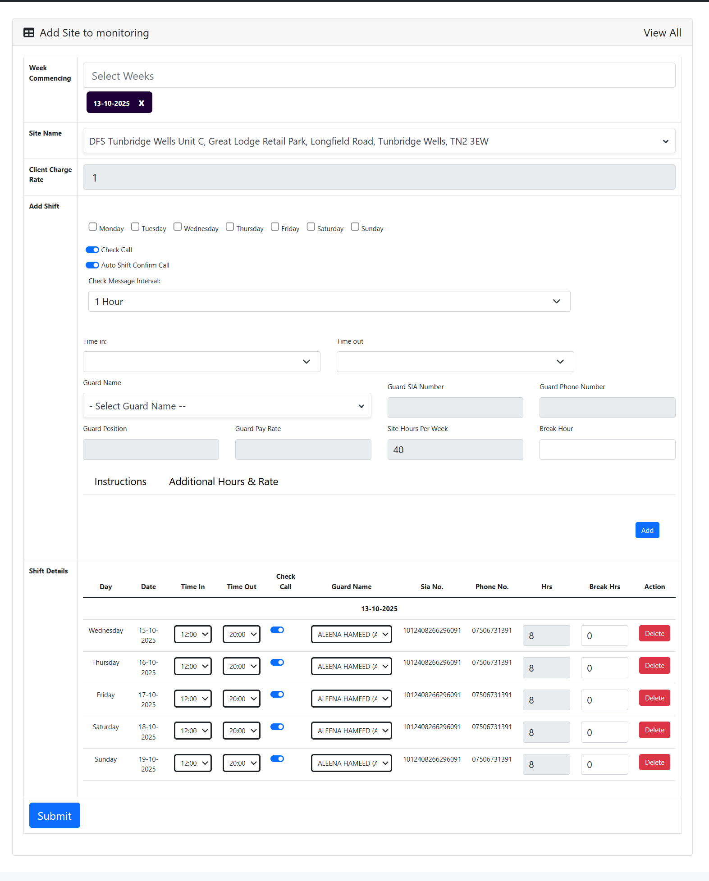Open the Time in selector

(201, 362)
